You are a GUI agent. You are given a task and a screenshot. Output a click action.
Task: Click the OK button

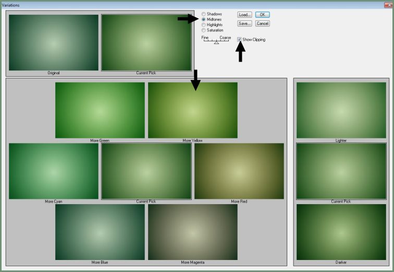click(262, 15)
